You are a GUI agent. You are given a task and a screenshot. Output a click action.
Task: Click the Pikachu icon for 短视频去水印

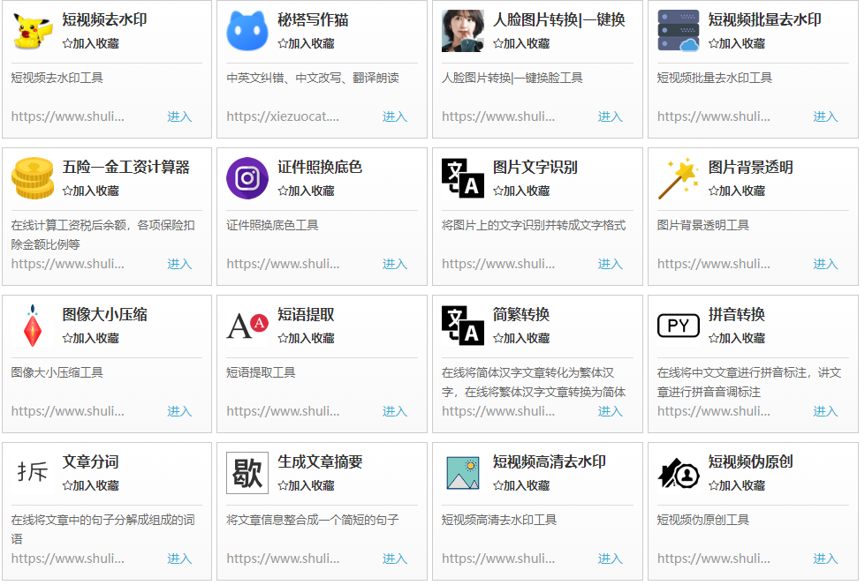pos(33,31)
